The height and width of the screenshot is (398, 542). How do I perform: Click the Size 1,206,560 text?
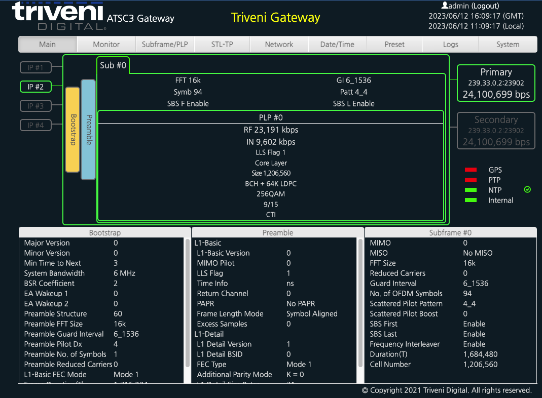click(271, 173)
